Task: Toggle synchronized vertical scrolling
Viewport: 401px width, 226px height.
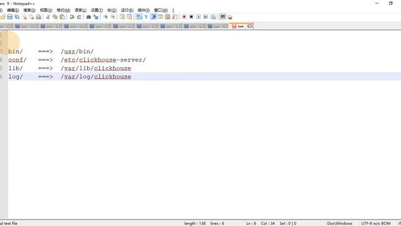Action: coord(122,17)
